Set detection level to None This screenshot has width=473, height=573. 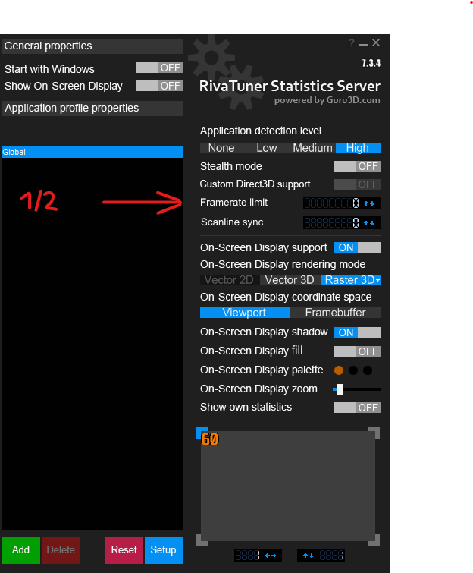click(221, 148)
